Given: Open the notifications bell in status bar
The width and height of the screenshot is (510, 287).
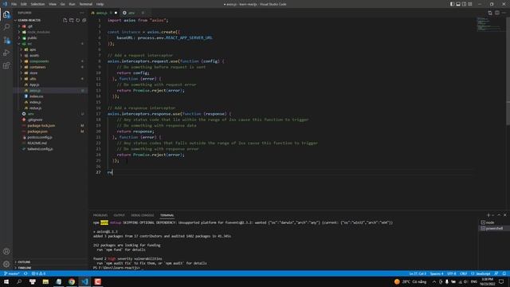Looking at the screenshot, I should [504, 273].
